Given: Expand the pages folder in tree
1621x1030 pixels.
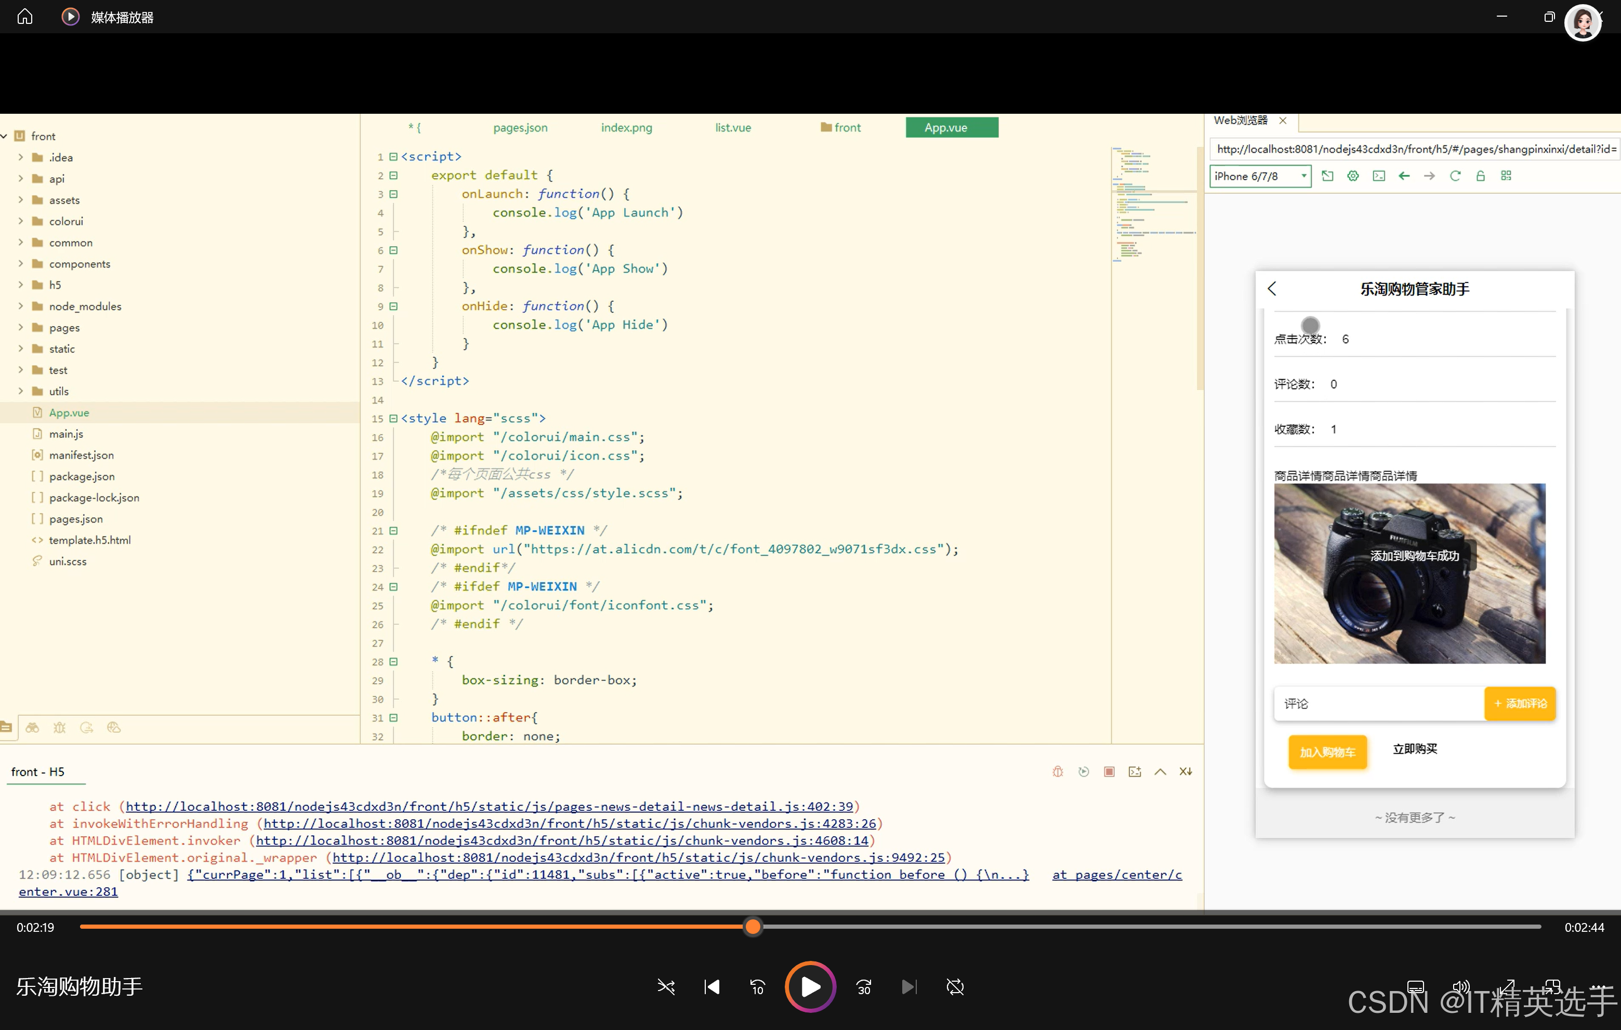Looking at the screenshot, I should pyautogui.click(x=21, y=328).
